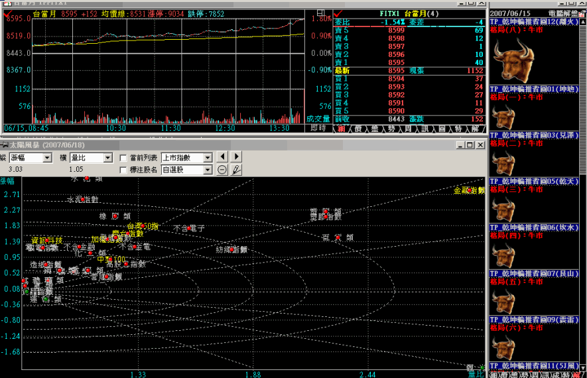
Task: Enable the 標注股名 checkbox
Action: pyautogui.click(x=123, y=170)
